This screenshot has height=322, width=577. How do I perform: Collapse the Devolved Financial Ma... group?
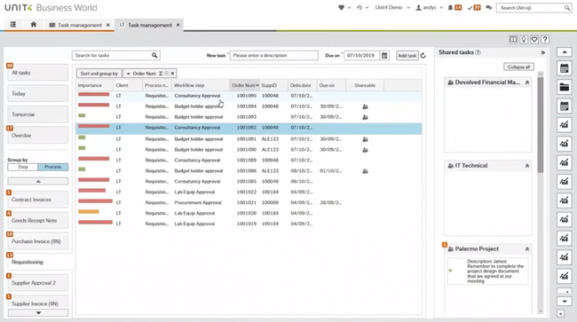point(527,82)
